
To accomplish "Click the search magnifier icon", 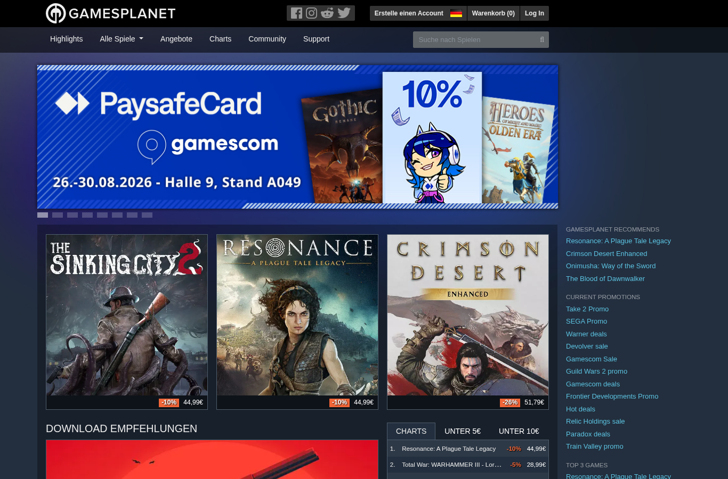I will click(x=542, y=39).
